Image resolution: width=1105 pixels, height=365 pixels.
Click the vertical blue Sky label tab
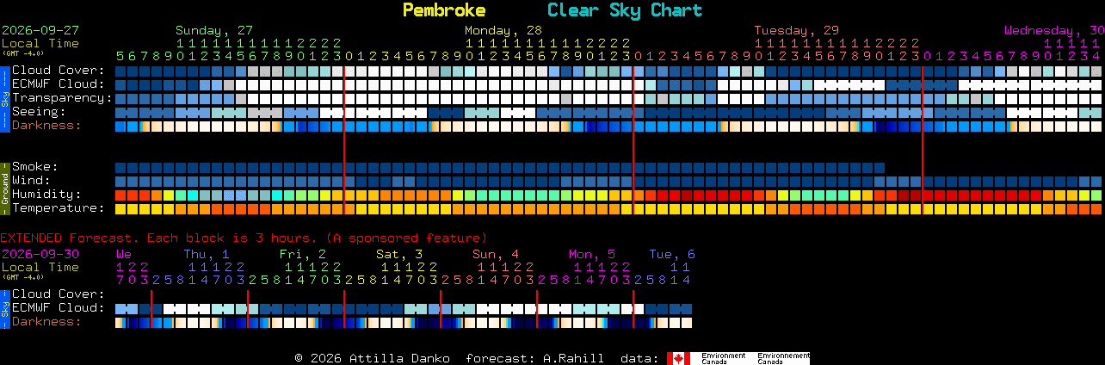click(x=4, y=97)
